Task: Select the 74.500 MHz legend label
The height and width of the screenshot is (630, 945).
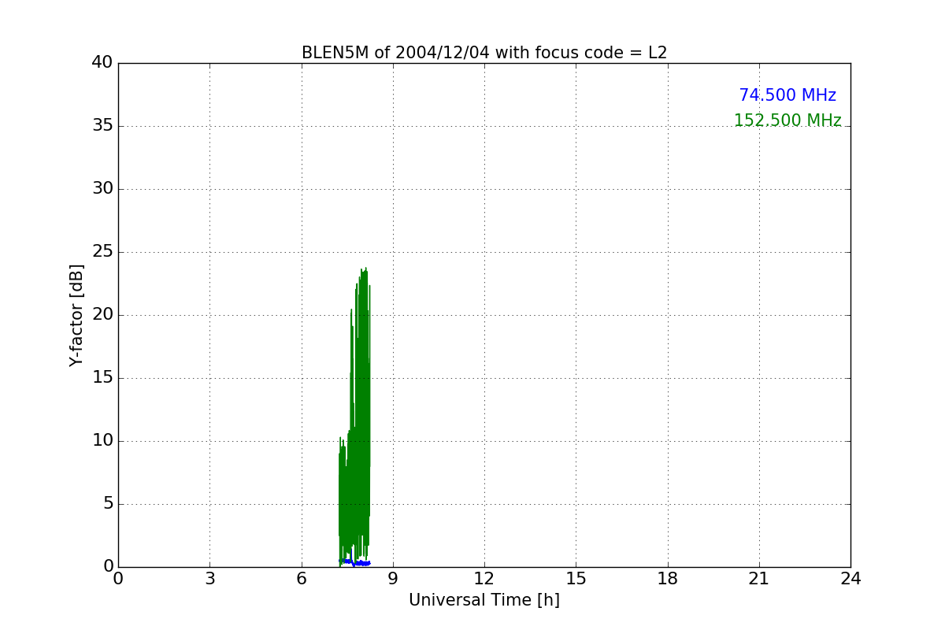Action: click(787, 95)
